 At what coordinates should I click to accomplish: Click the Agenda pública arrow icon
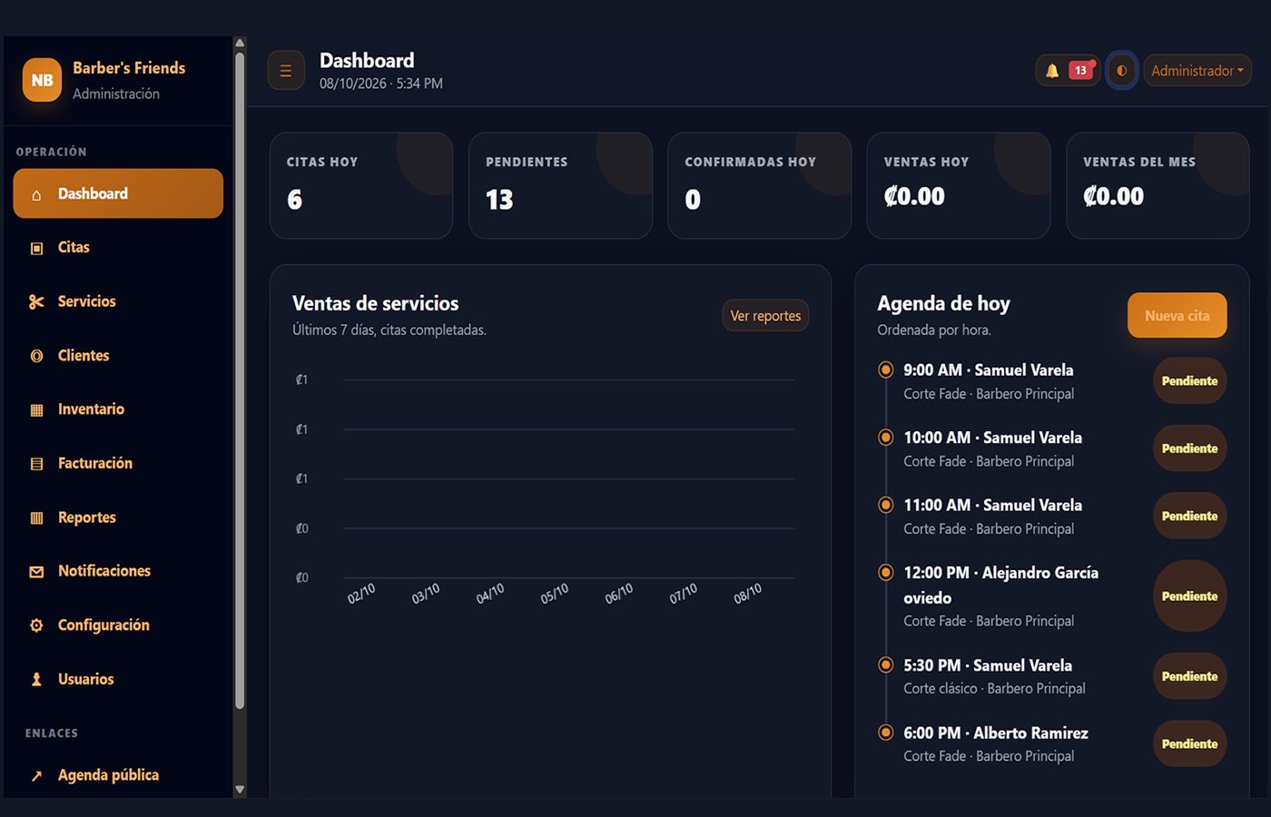pos(36,775)
